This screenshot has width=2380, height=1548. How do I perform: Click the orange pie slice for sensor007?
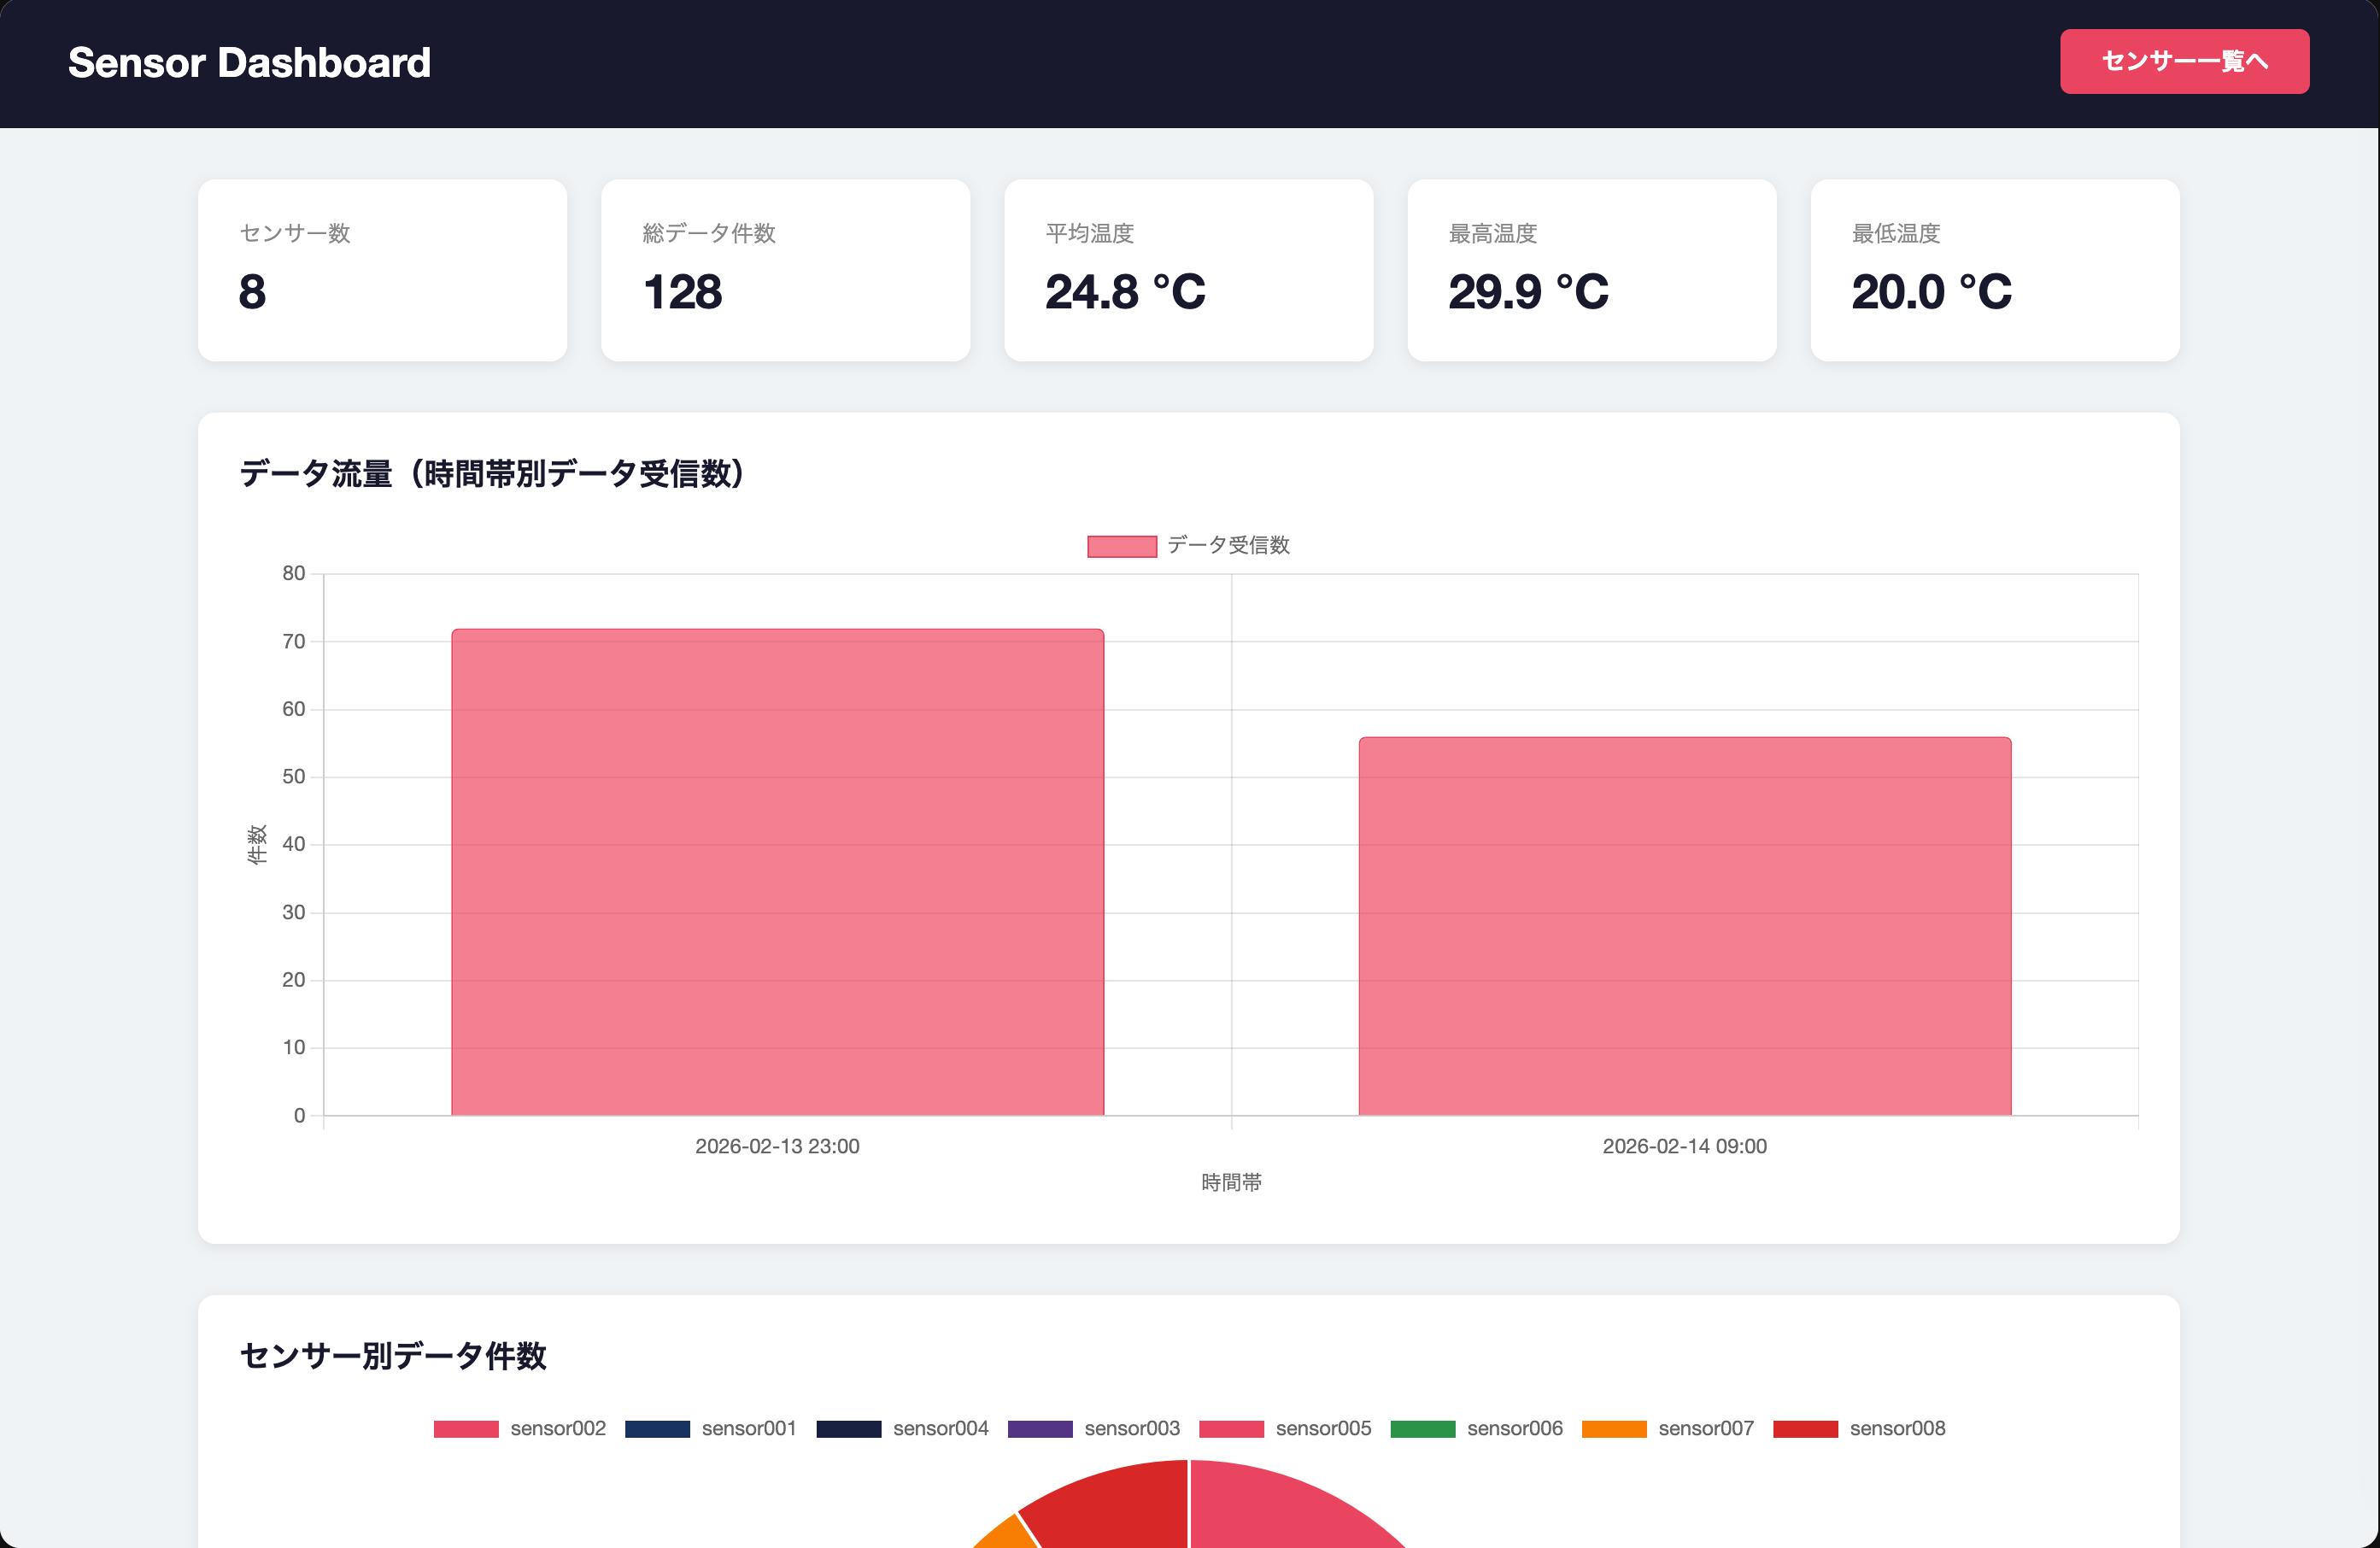(x=1008, y=1535)
